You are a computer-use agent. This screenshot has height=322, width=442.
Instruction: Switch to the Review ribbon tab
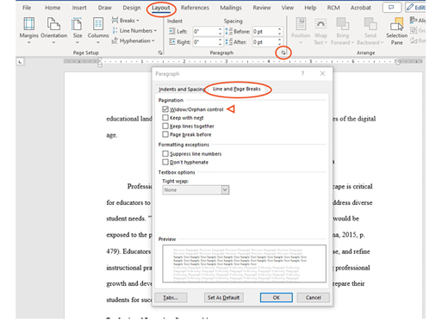[x=262, y=8]
